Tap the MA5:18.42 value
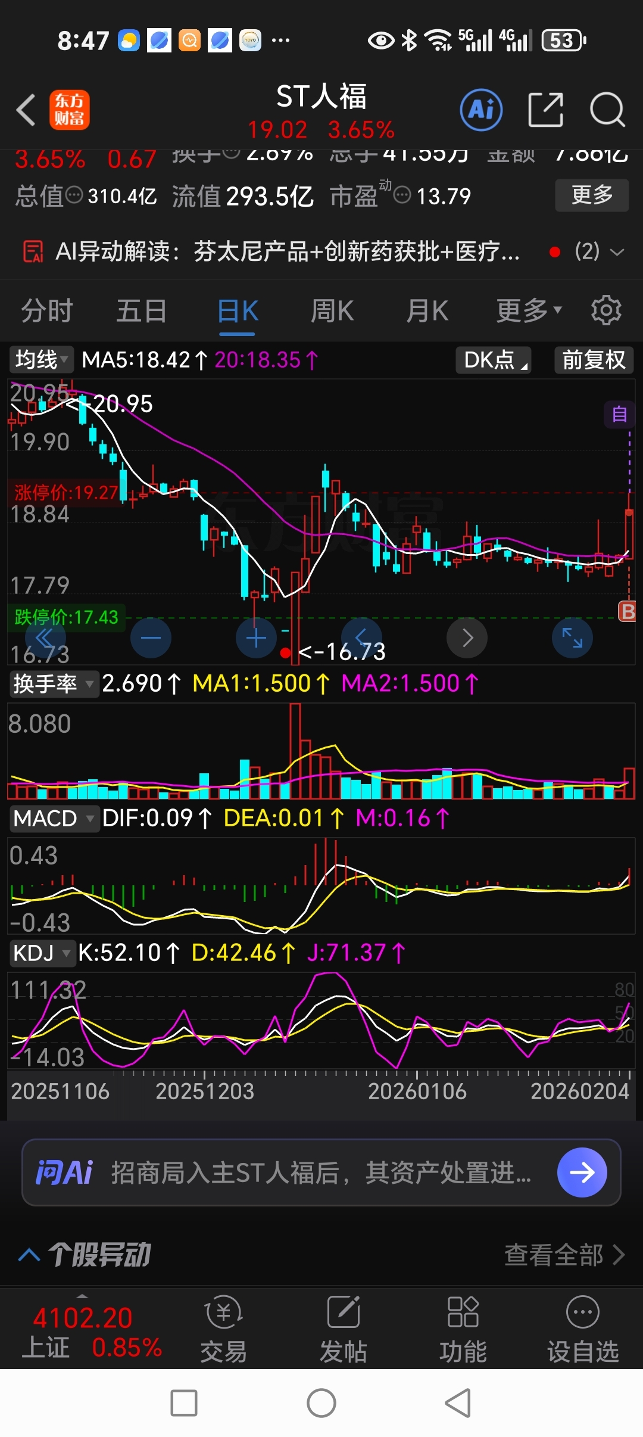 click(x=145, y=360)
